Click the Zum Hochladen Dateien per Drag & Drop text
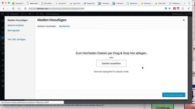The width and height of the screenshot is (195, 109). pyautogui.click(x=111, y=53)
